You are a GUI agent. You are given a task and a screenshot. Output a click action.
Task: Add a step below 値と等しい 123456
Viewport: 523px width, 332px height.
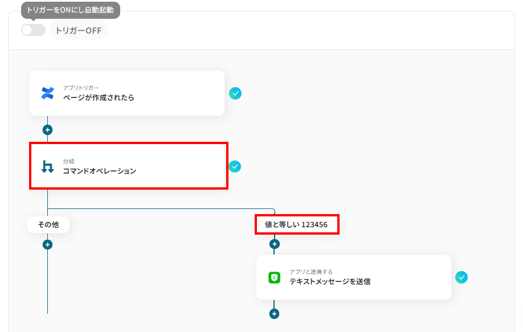274,244
